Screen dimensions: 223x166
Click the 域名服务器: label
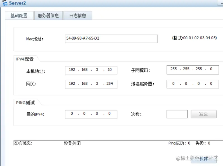143,84
